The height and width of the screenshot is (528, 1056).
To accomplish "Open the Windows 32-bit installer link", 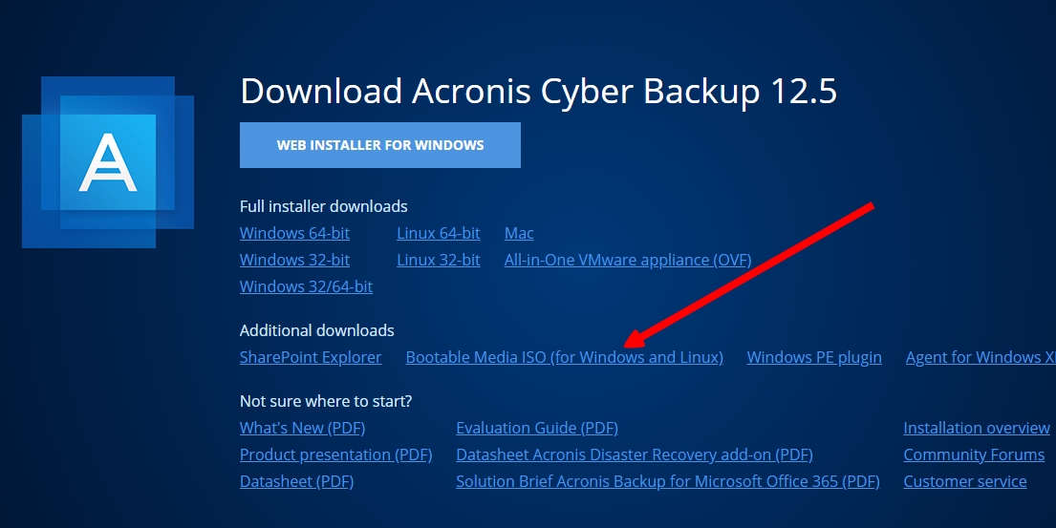I will click(x=294, y=260).
